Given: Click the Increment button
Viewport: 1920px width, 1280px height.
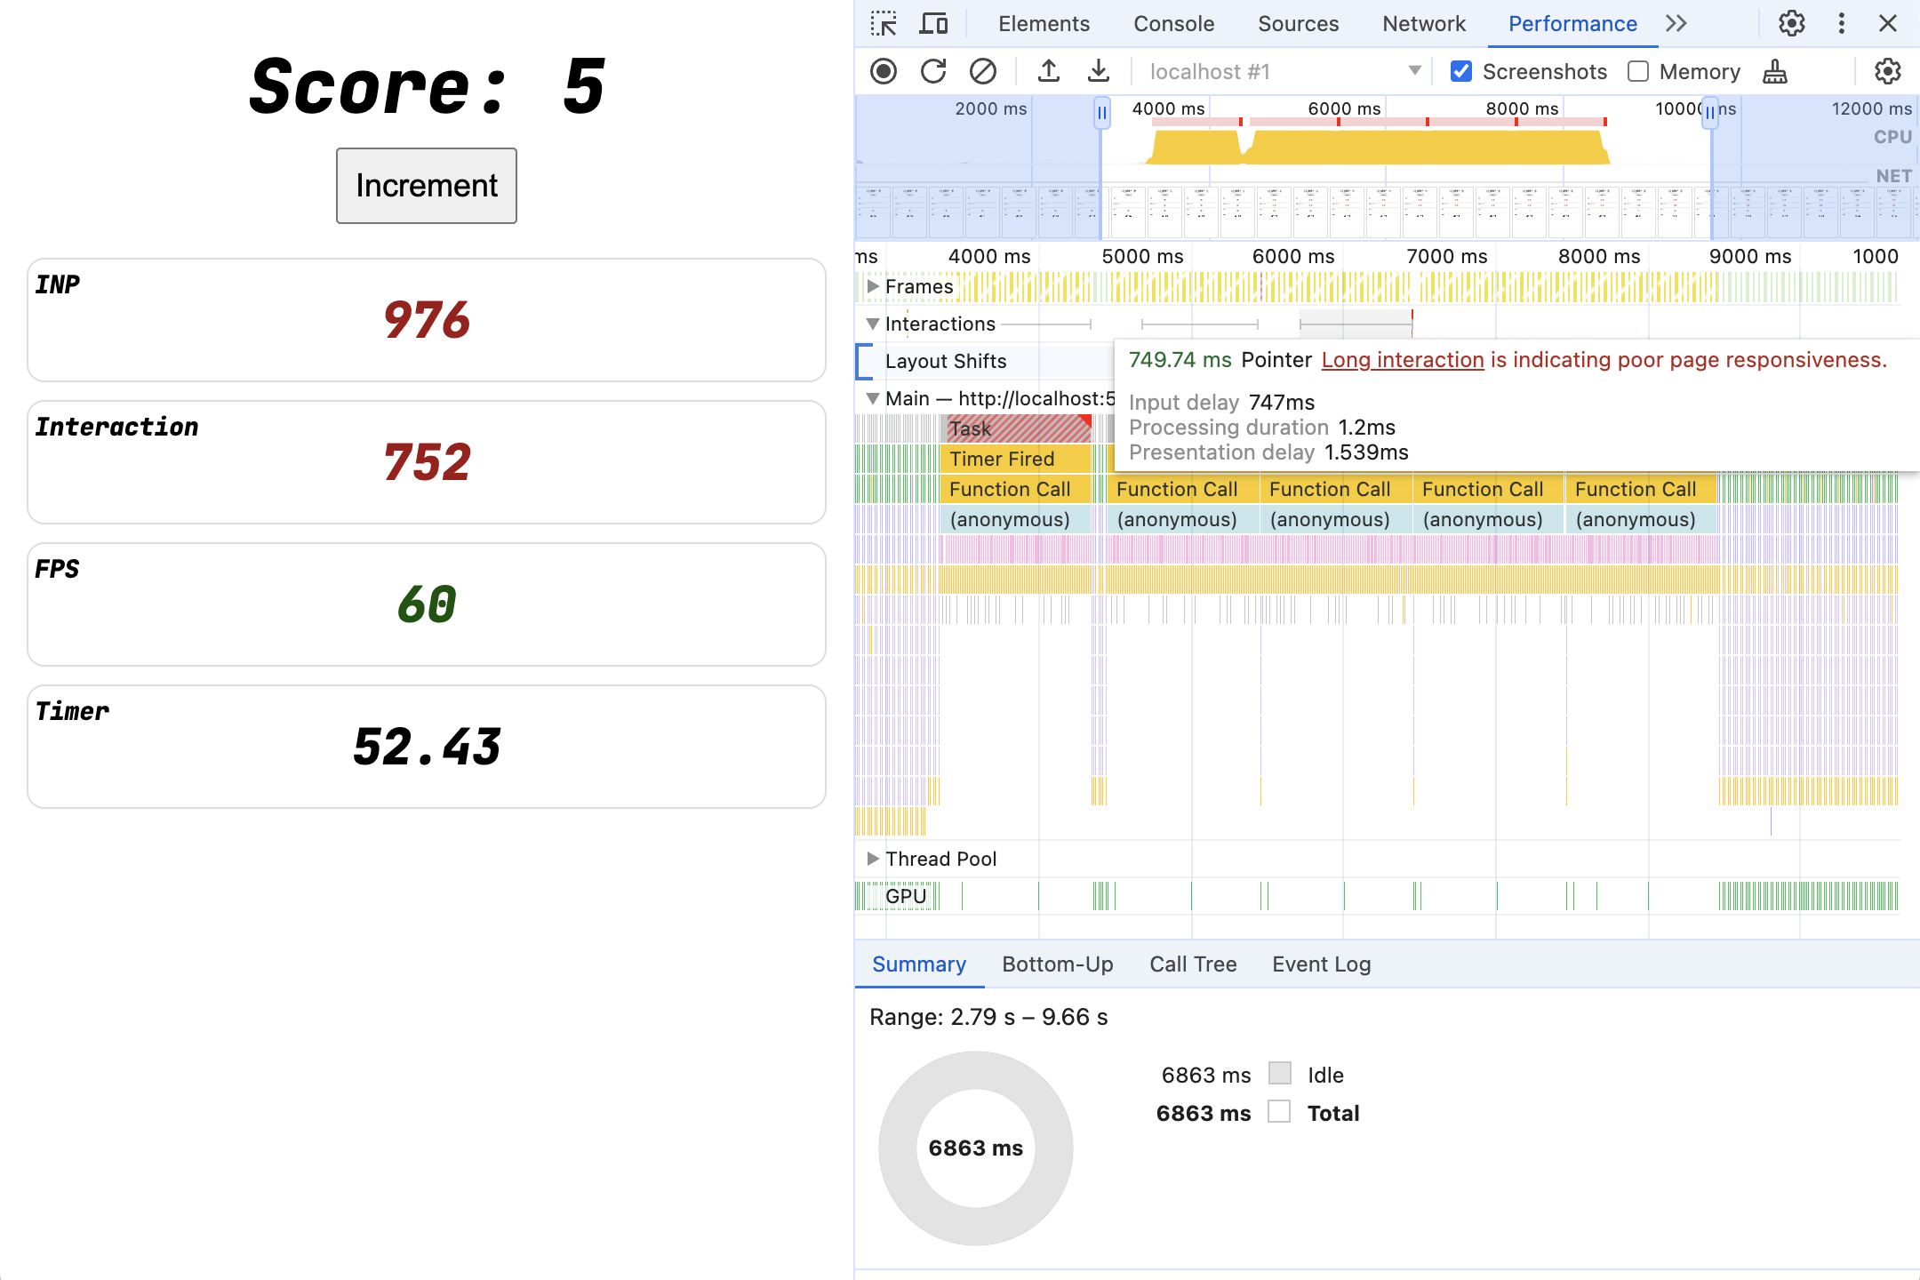Looking at the screenshot, I should pyautogui.click(x=428, y=186).
